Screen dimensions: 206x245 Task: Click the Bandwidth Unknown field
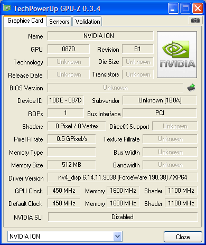[170, 165]
